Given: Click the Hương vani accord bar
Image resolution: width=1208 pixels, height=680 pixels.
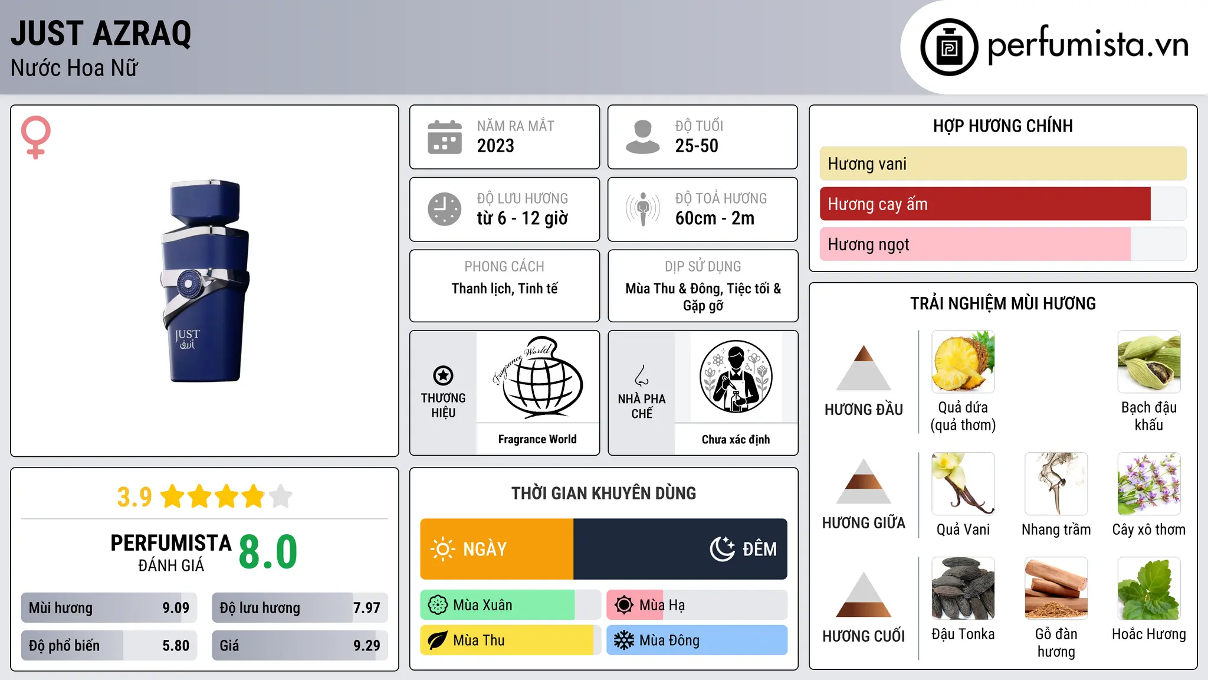Looking at the screenshot, I should 1003,164.
